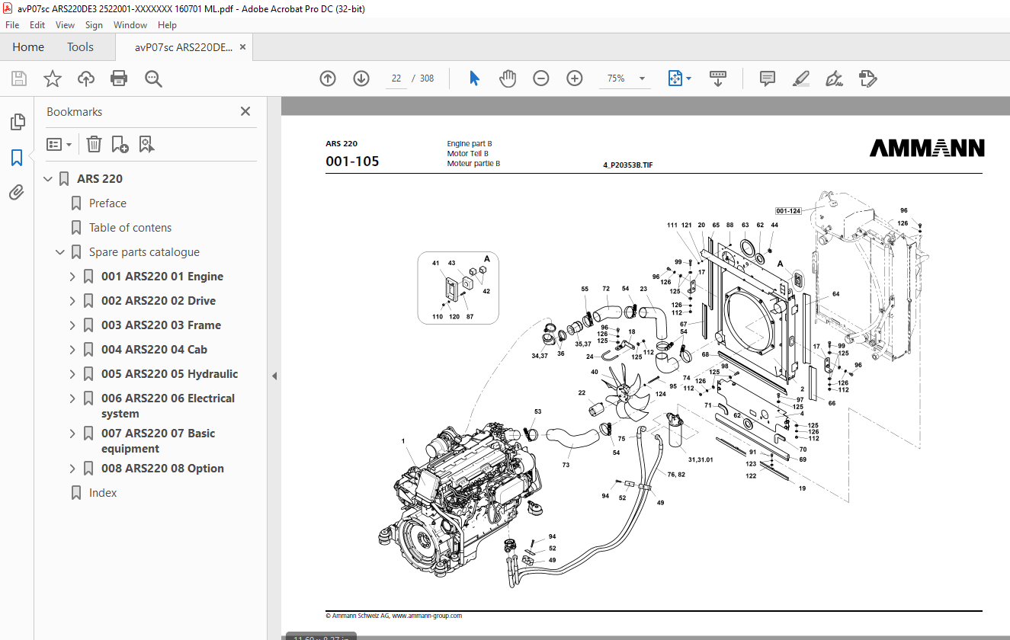The image size is (1010, 640).
Task: Enable scrolling mode via keyboard-arrow icon
Action: tap(718, 78)
